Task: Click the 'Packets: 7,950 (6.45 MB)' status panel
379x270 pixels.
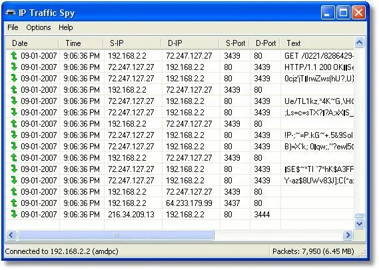Action: pos(313,251)
